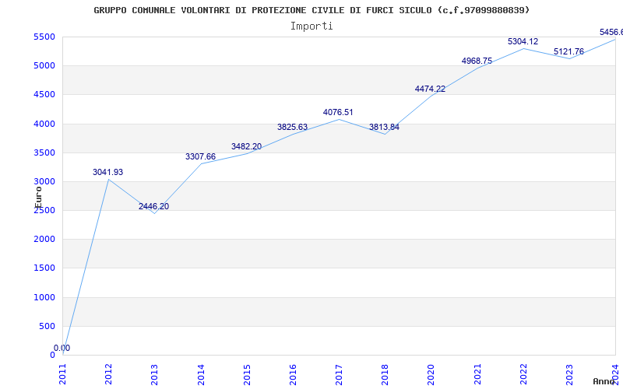Click the 2024 x-axis year label

615,374
